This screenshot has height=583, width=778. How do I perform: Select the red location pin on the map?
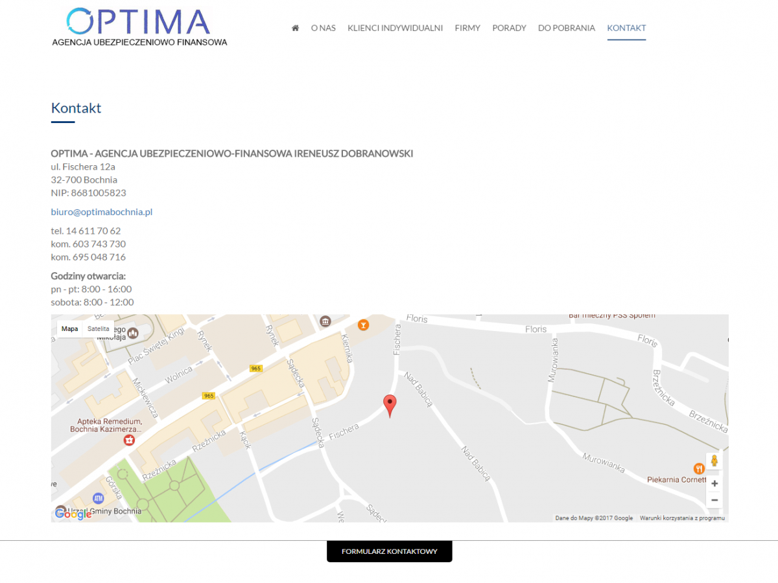coord(390,406)
